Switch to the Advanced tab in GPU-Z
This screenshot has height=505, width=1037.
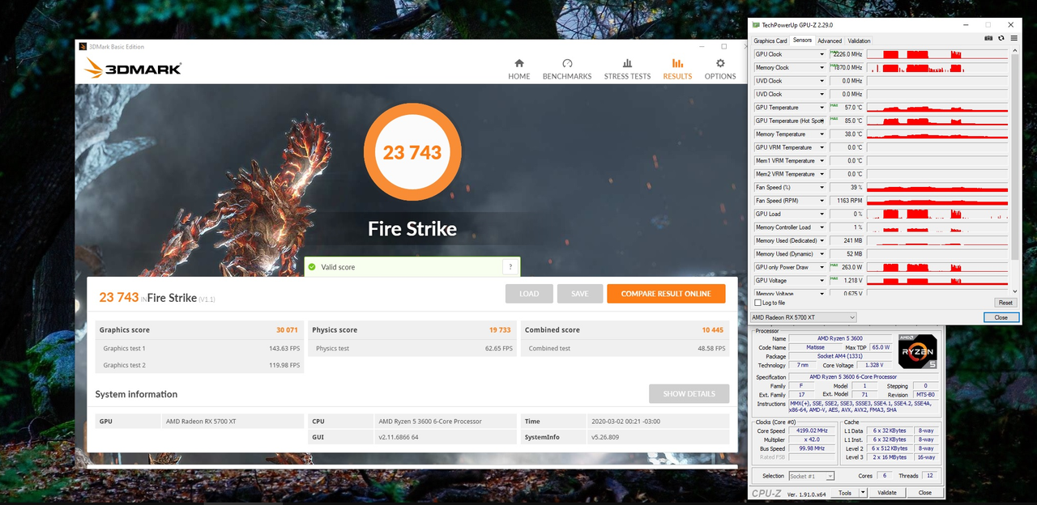(x=830, y=40)
